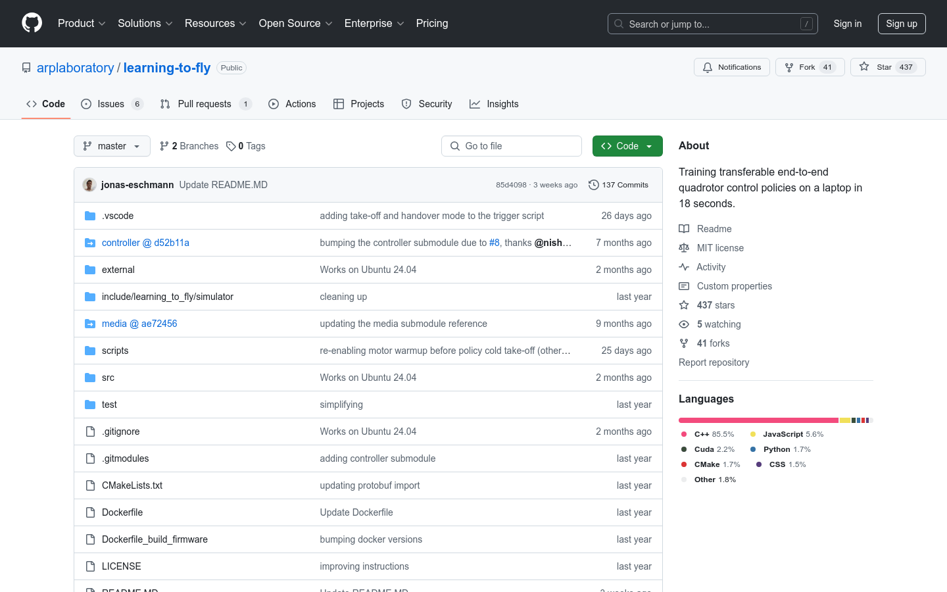Click the Sign in link

pos(848,24)
